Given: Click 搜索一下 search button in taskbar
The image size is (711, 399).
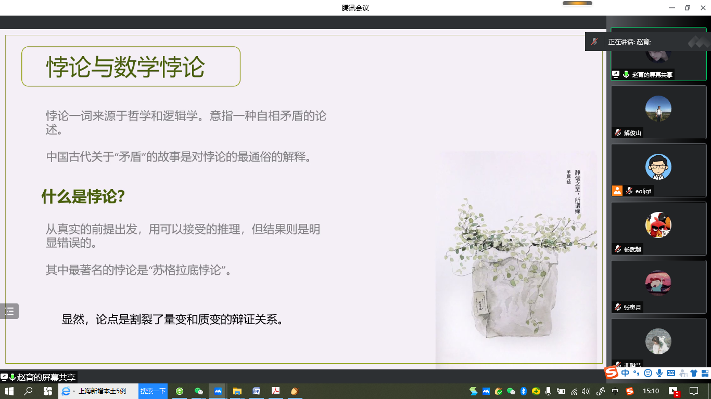Looking at the screenshot, I should (x=153, y=391).
